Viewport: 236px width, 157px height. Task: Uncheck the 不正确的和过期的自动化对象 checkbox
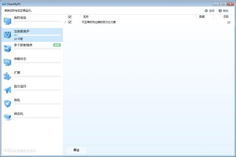[x=70, y=22]
